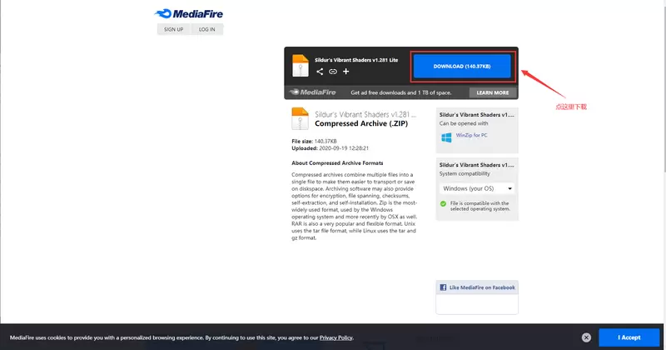666x350 pixels.
Task: Open the Privacy Policy link
Action: pos(336,337)
